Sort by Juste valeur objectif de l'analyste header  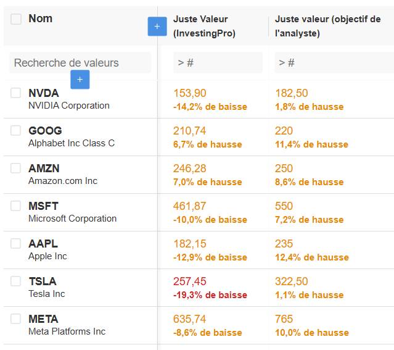pos(327,27)
